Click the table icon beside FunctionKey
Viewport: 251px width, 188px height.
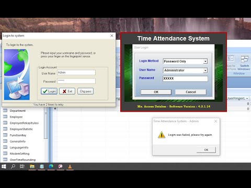[5, 135]
